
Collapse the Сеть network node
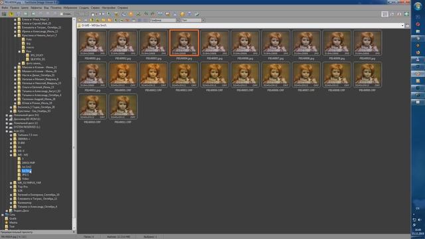(x=3, y=214)
